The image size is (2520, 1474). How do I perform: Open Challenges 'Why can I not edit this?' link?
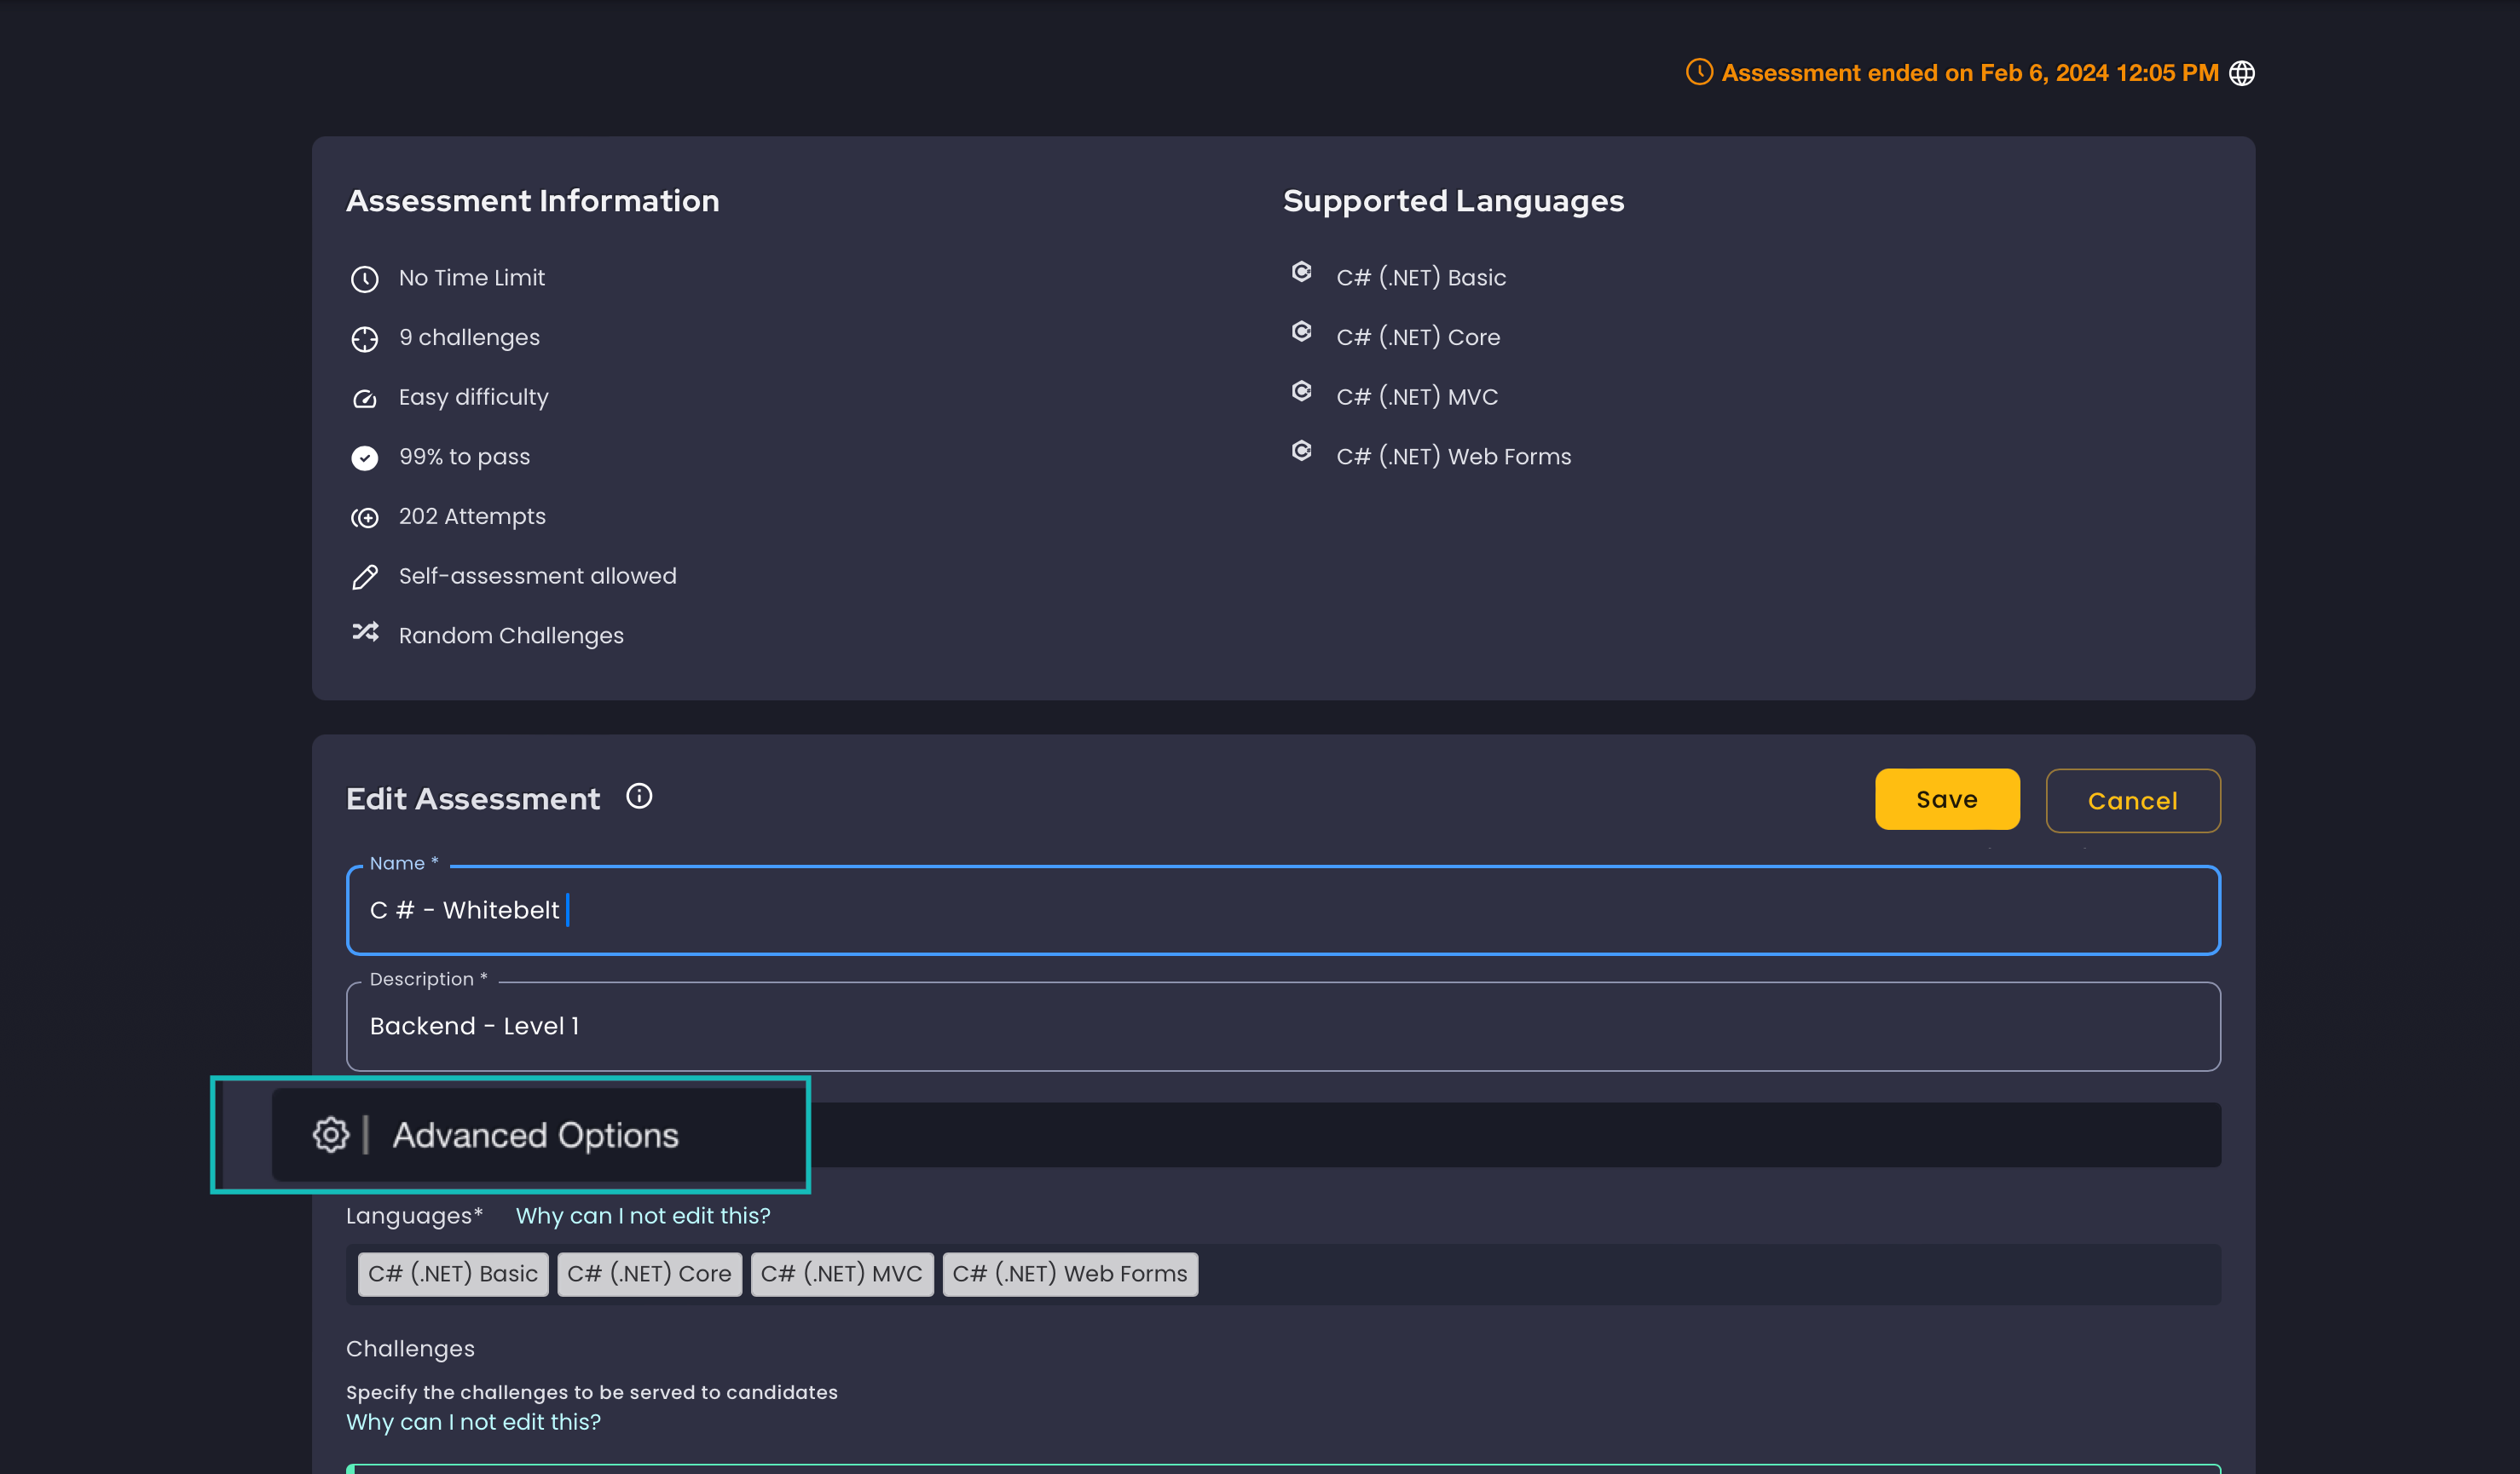473,1422
